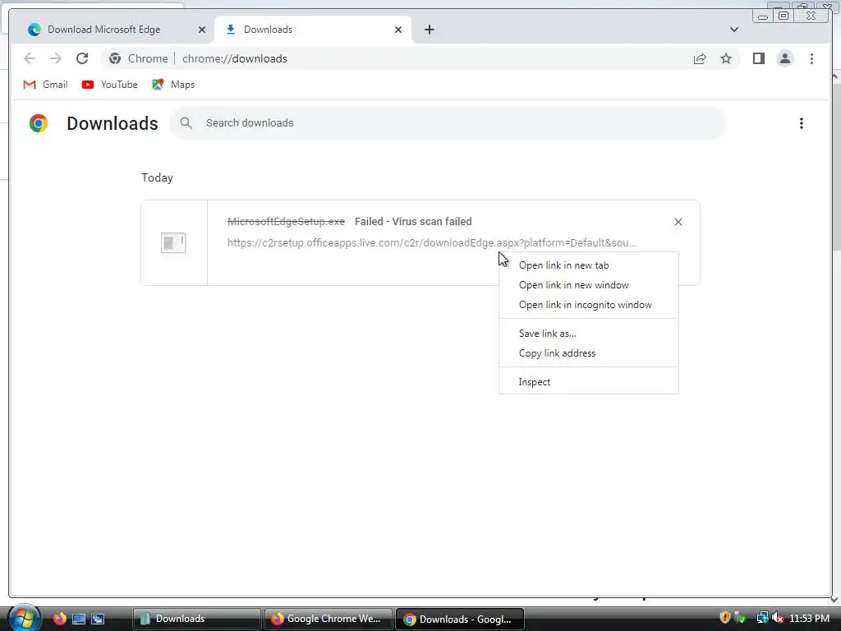
Task: Click the security shield tray icon
Action: tap(724, 618)
